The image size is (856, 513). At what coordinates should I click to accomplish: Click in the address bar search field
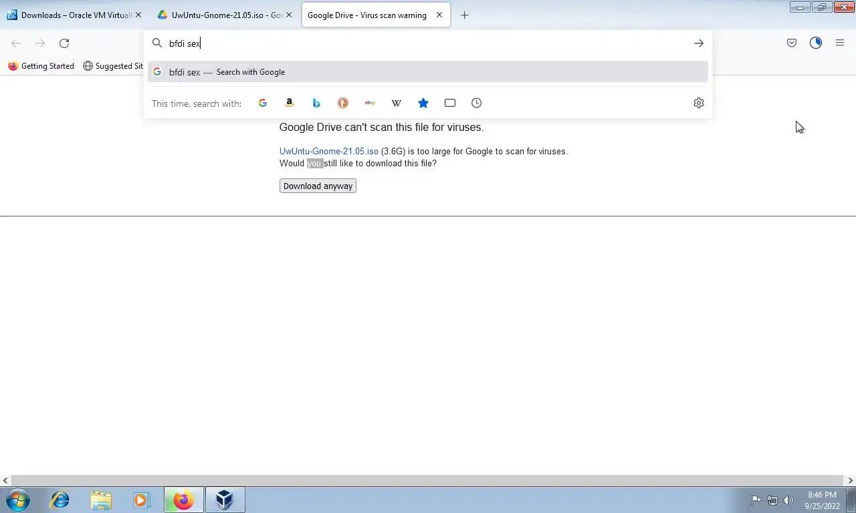click(x=428, y=43)
